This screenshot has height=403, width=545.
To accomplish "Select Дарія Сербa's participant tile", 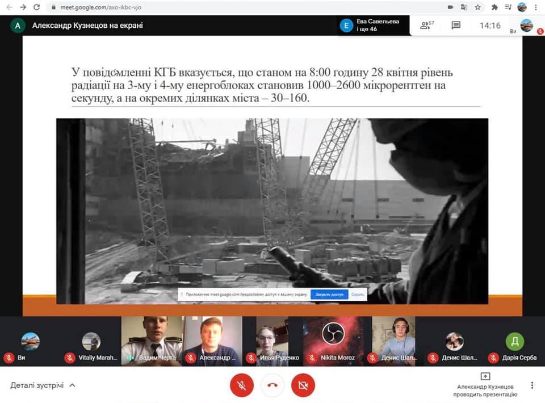I will [x=514, y=341].
